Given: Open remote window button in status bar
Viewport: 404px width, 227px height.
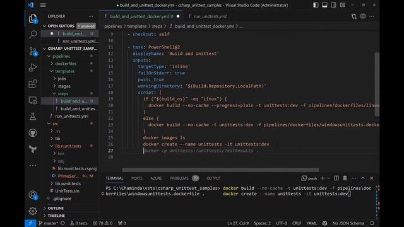Looking at the screenshot, I should tap(30, 223).
